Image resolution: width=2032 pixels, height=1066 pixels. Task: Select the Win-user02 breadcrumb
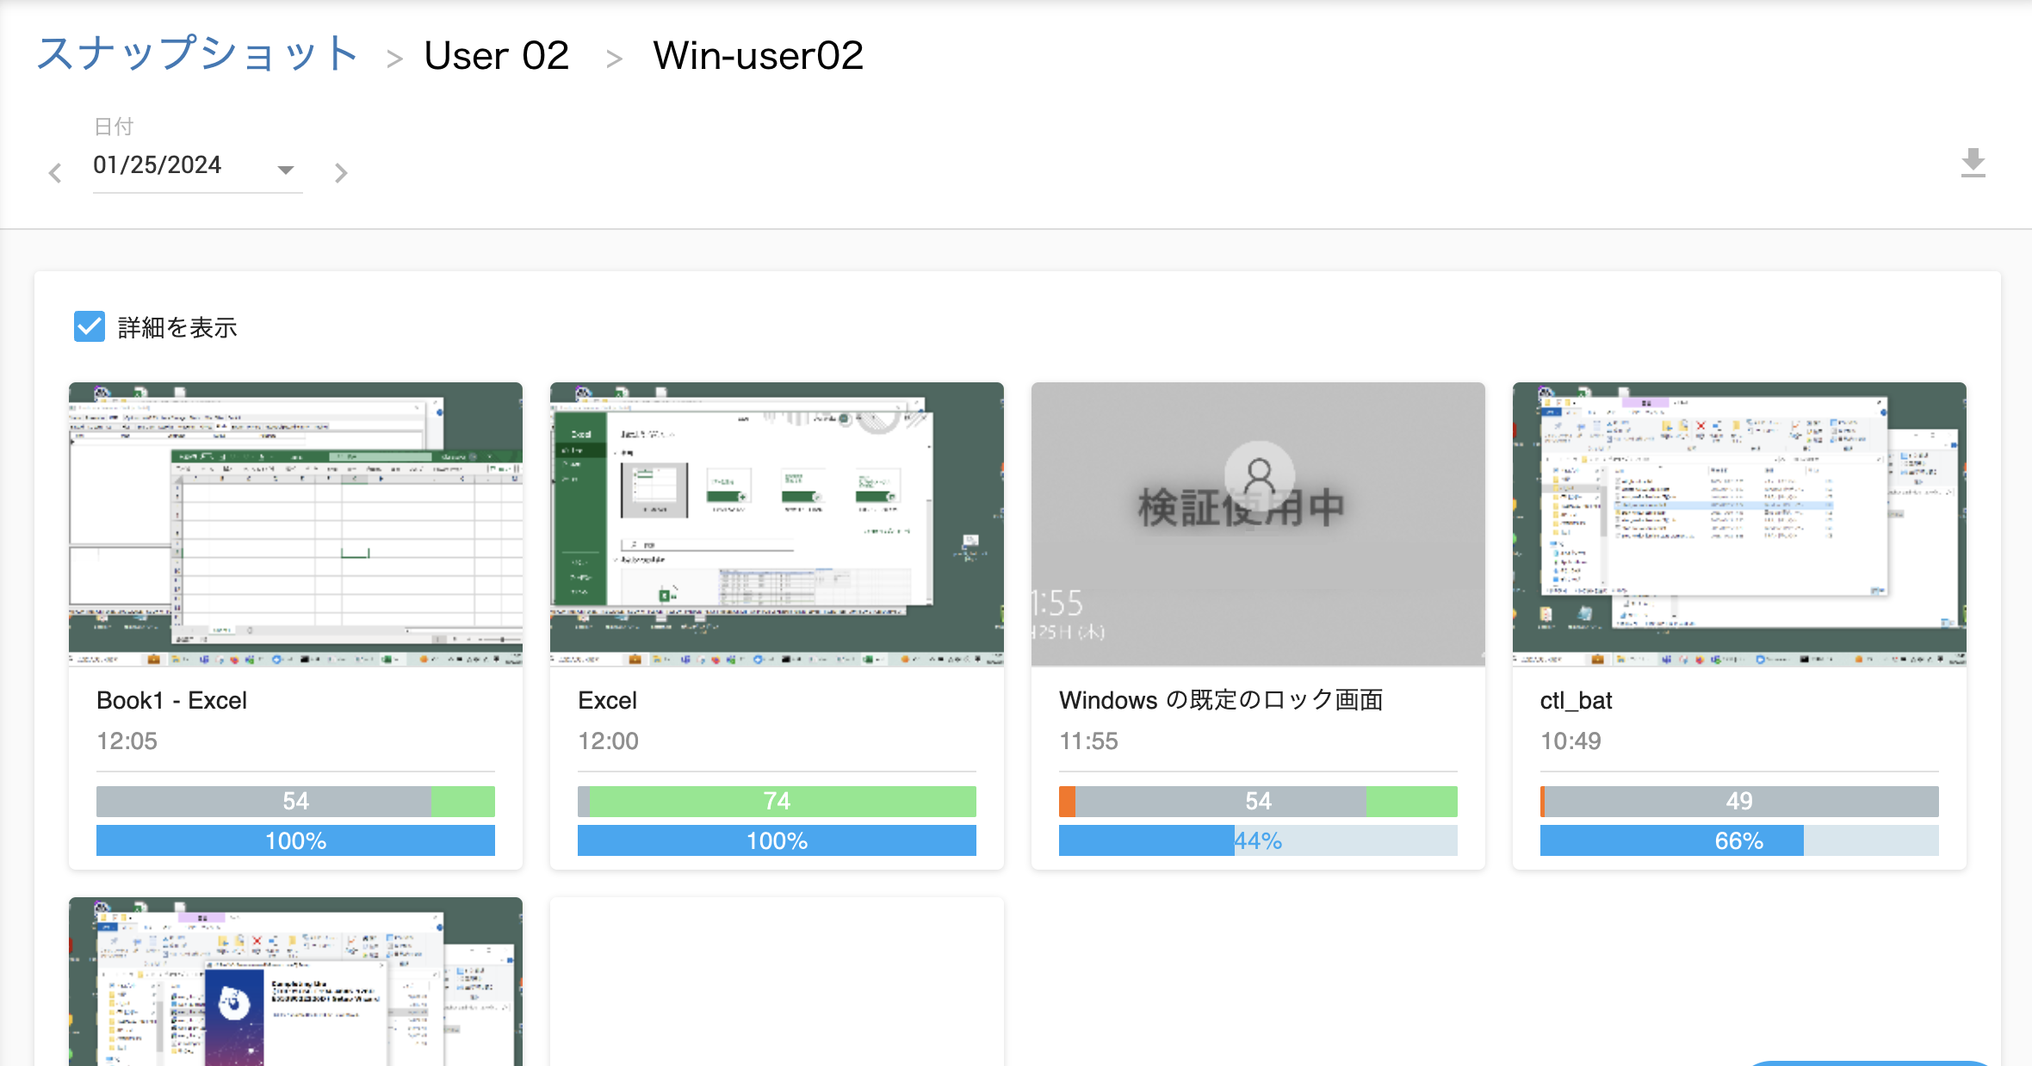(758, 56)
